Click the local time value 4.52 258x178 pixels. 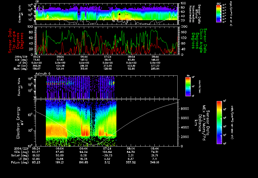107,159
